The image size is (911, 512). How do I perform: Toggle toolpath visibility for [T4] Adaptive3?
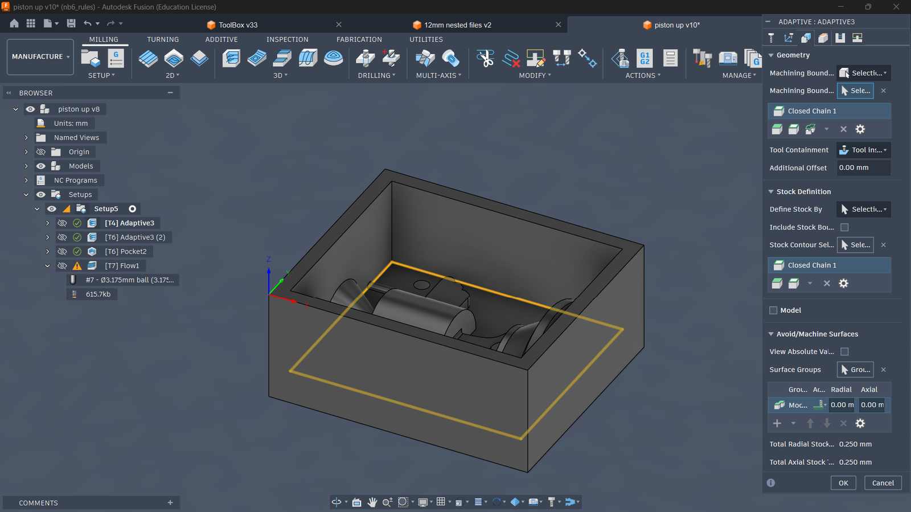(62, 223)
